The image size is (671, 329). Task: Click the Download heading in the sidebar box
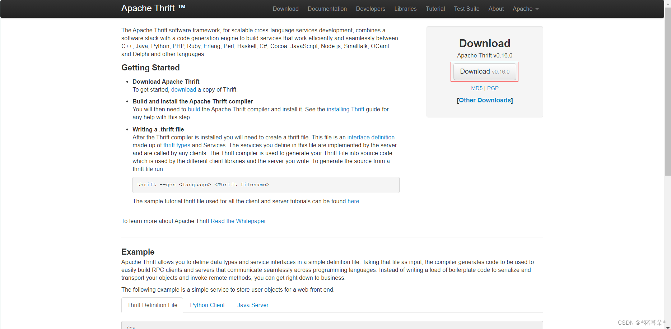point(485,43)
